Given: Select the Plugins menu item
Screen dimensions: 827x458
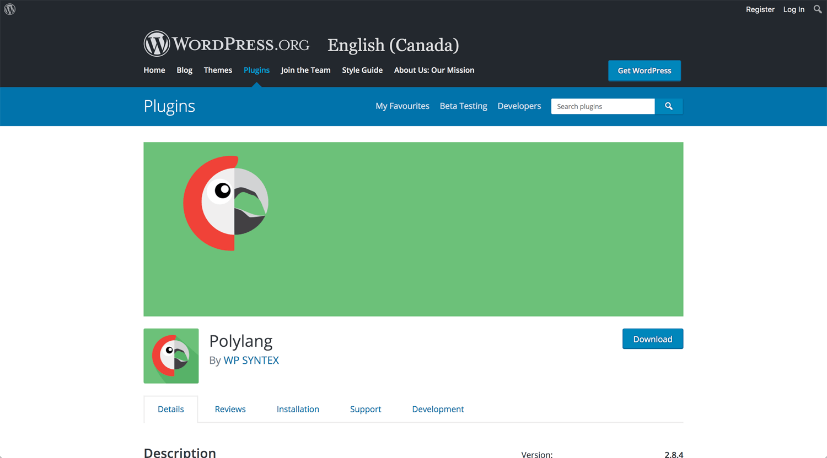Looking at the screenshot, I should 256,70.
